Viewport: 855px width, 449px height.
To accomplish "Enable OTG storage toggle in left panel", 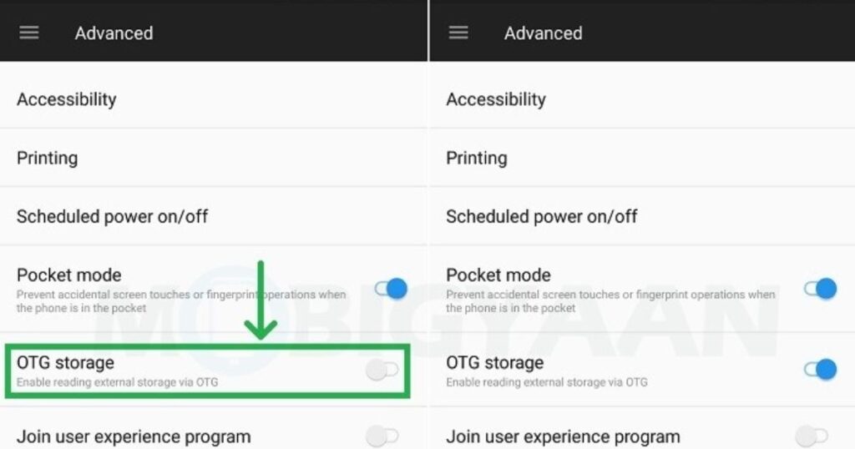I will tap(383, 371).
